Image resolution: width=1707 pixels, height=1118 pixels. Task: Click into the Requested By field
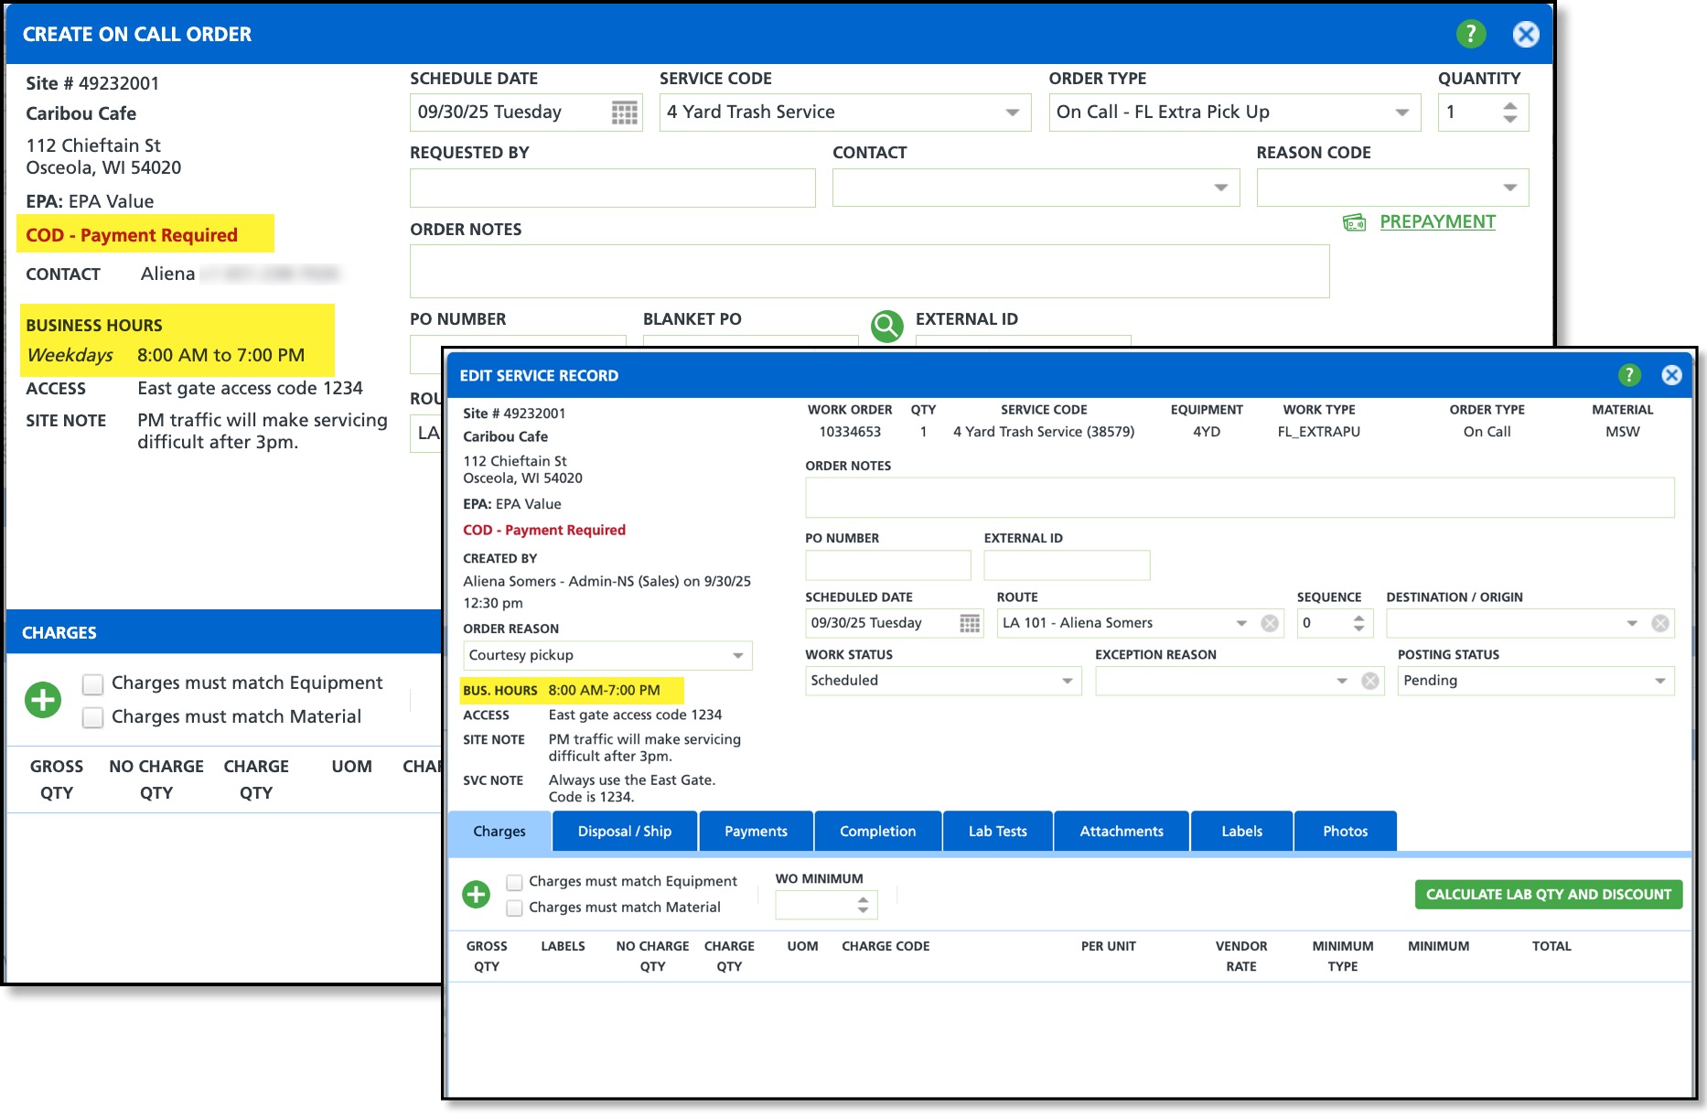[612, 188]
